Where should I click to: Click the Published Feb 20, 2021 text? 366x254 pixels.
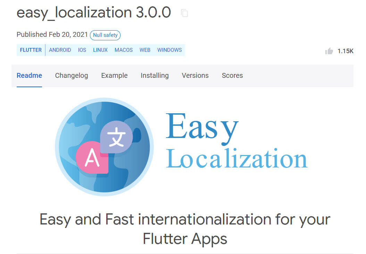tap(52, 35)
